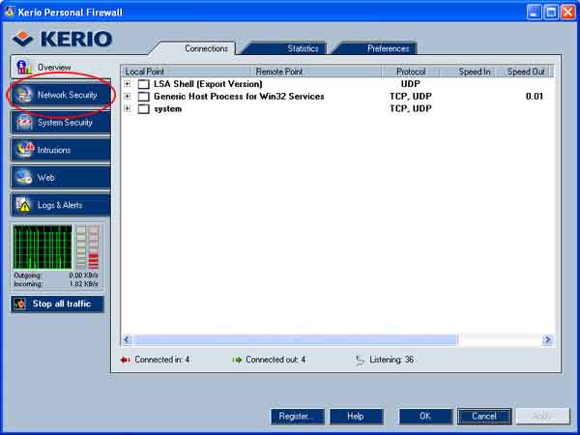580x435 pixels.
Task: Click the red Connected in arrow icon
Action: point(125,360)
